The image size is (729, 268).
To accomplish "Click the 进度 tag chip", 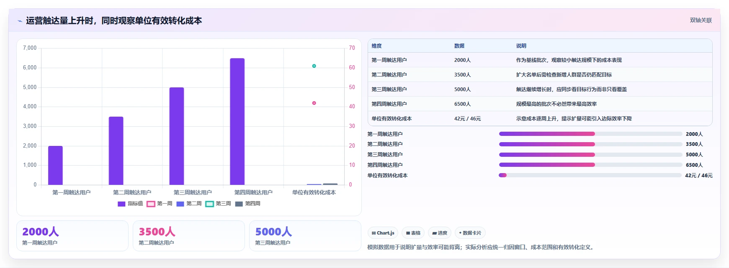I will [x=440, y=233].
